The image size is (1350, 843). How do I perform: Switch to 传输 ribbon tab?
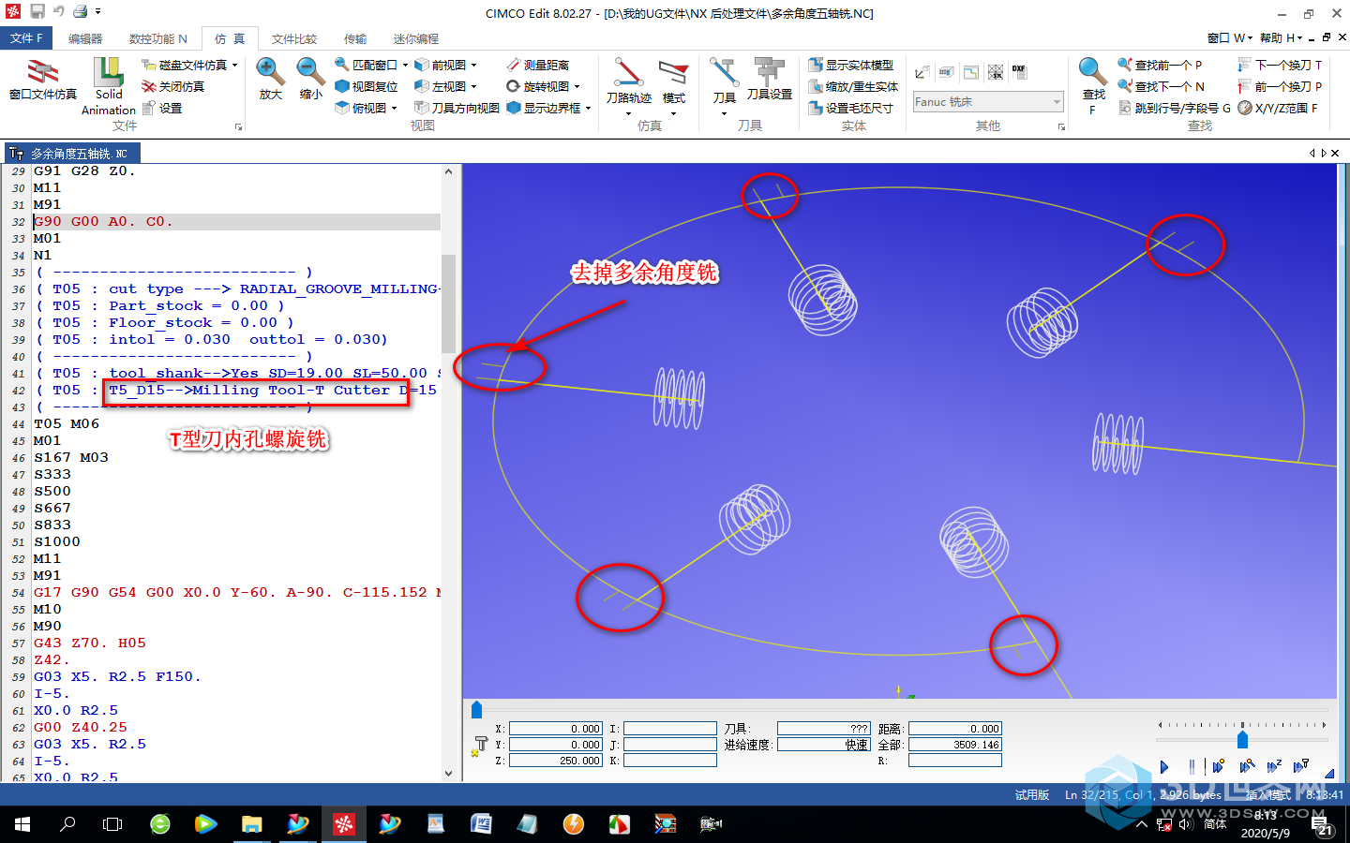click(355, 38)
